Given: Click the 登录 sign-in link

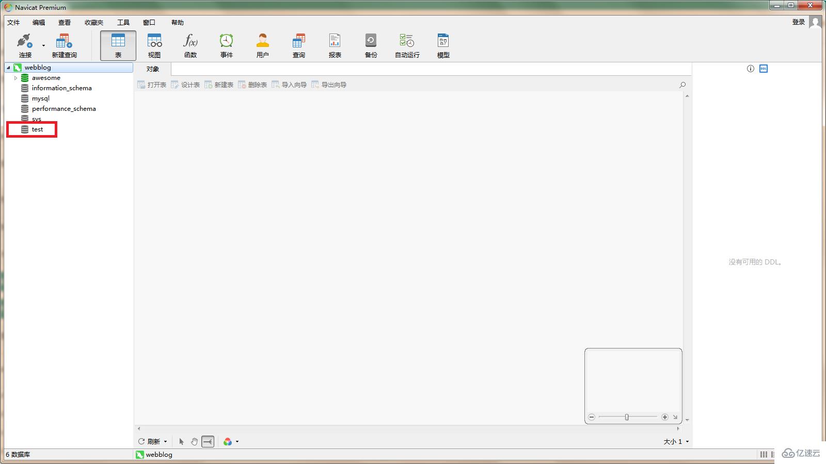Looking at the screenshot, I should (x=799, y=22).
